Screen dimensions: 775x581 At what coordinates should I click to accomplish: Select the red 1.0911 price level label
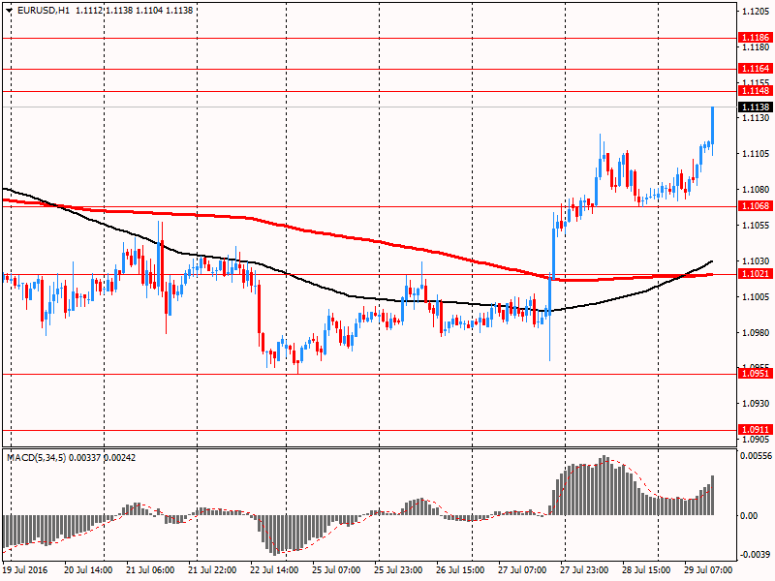pyautogui.click(x=756, y=430)
